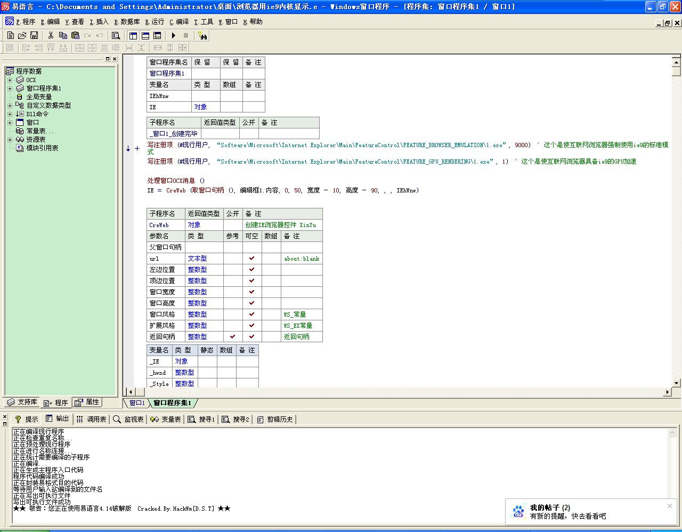This screenshot has width=682, height=532.
Task: Open the 剪辑历史 clipboard history tab
Action: (x=275, y=419)
